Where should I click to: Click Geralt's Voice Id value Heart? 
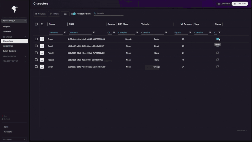156,46
